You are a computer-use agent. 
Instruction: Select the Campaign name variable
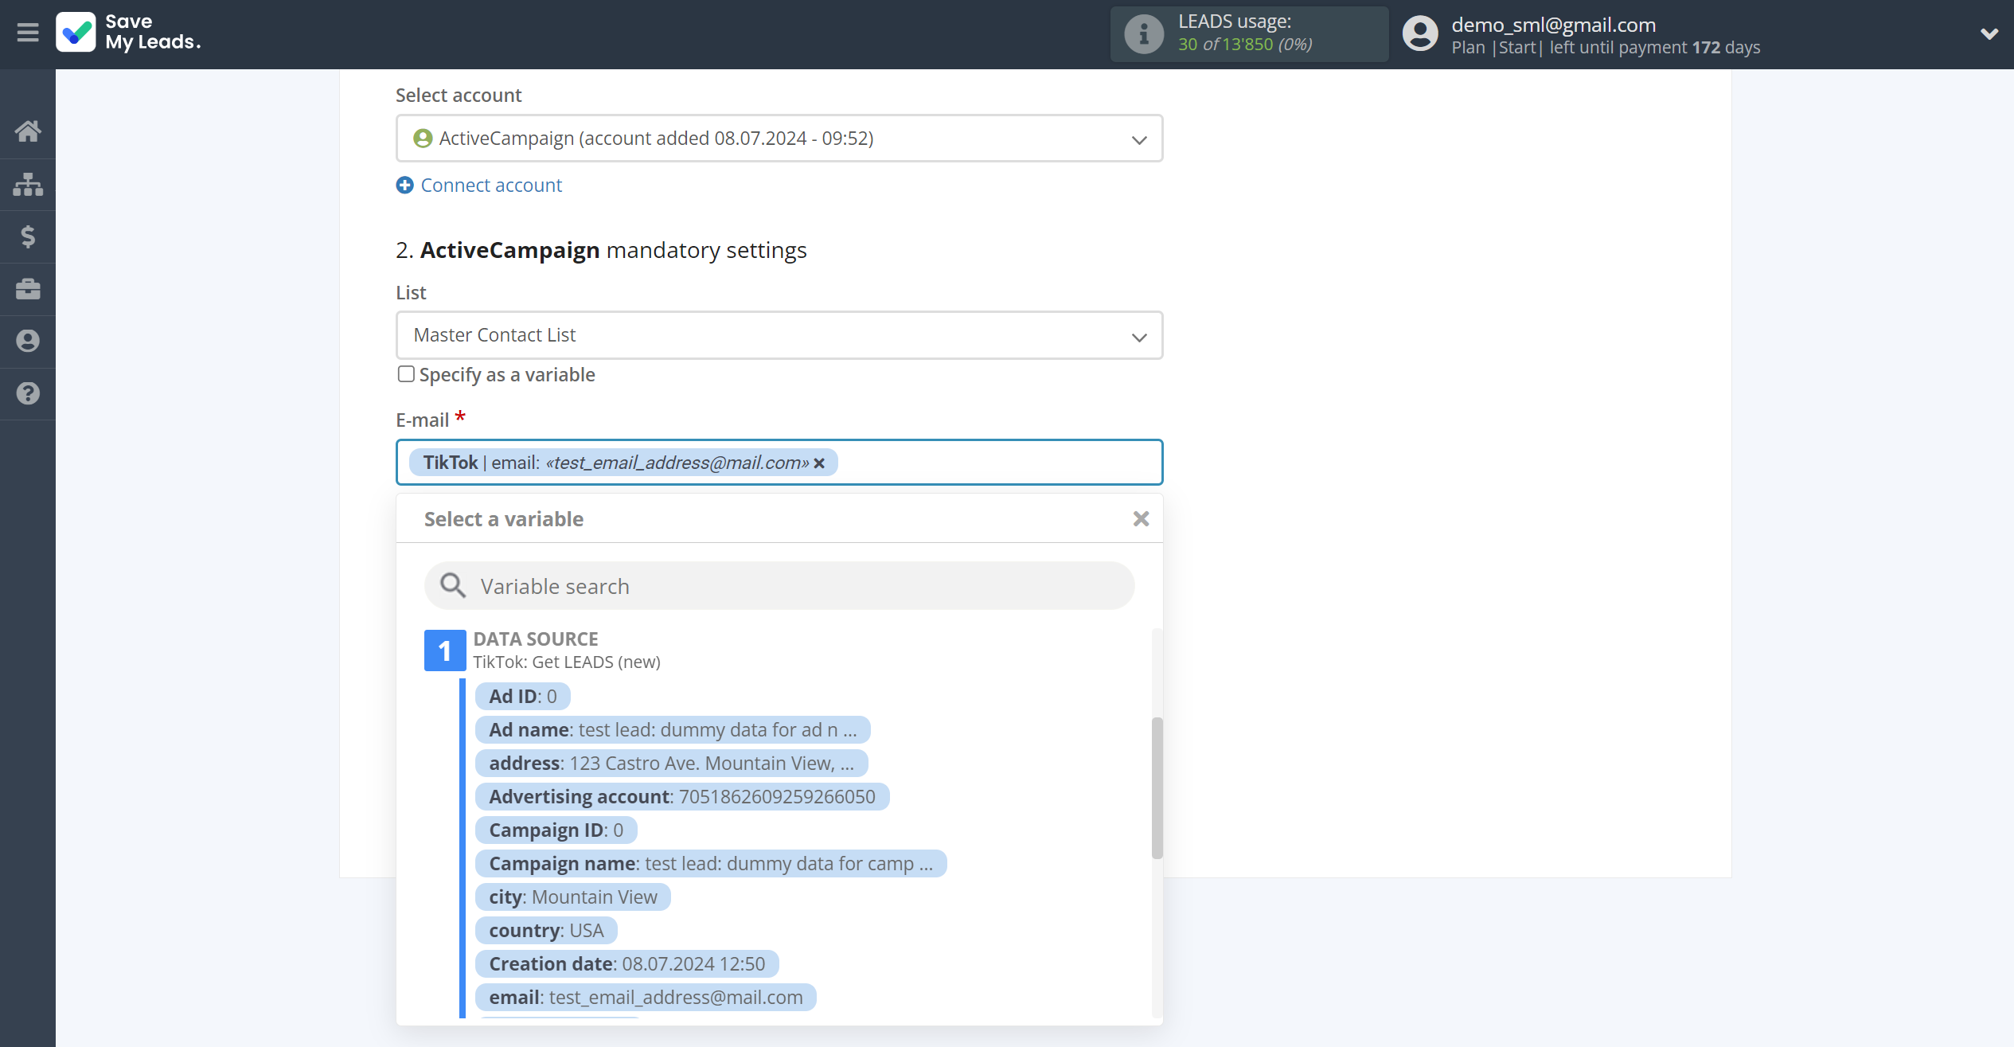711,864
